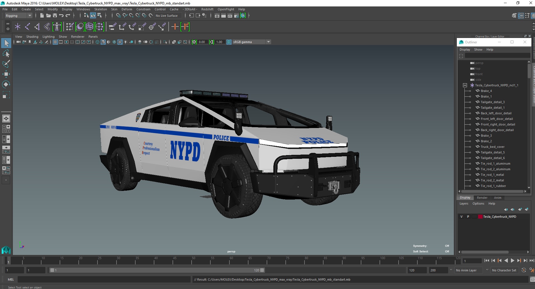Toggle Snap to Grids icon
The height and width of the screenshot is (289, 535).
tap(118, 16)
